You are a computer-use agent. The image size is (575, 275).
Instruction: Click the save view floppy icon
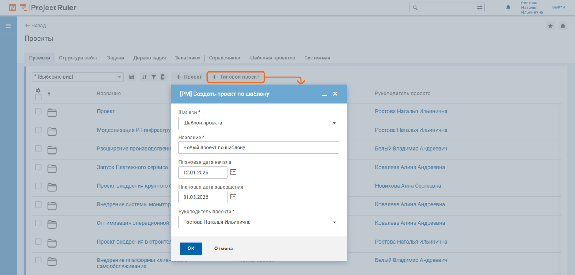click(x=132, y=77)
